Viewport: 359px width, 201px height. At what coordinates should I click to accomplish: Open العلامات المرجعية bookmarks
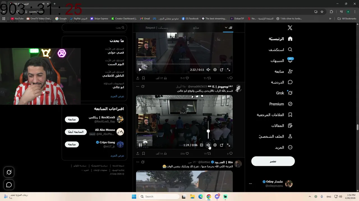[x=275, y=115]
